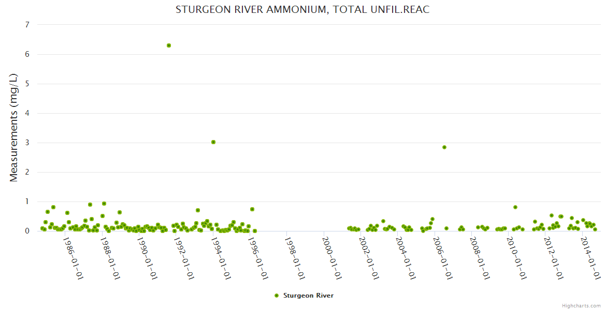Select the outlier point above 6 mg/L

coord(169,45)
